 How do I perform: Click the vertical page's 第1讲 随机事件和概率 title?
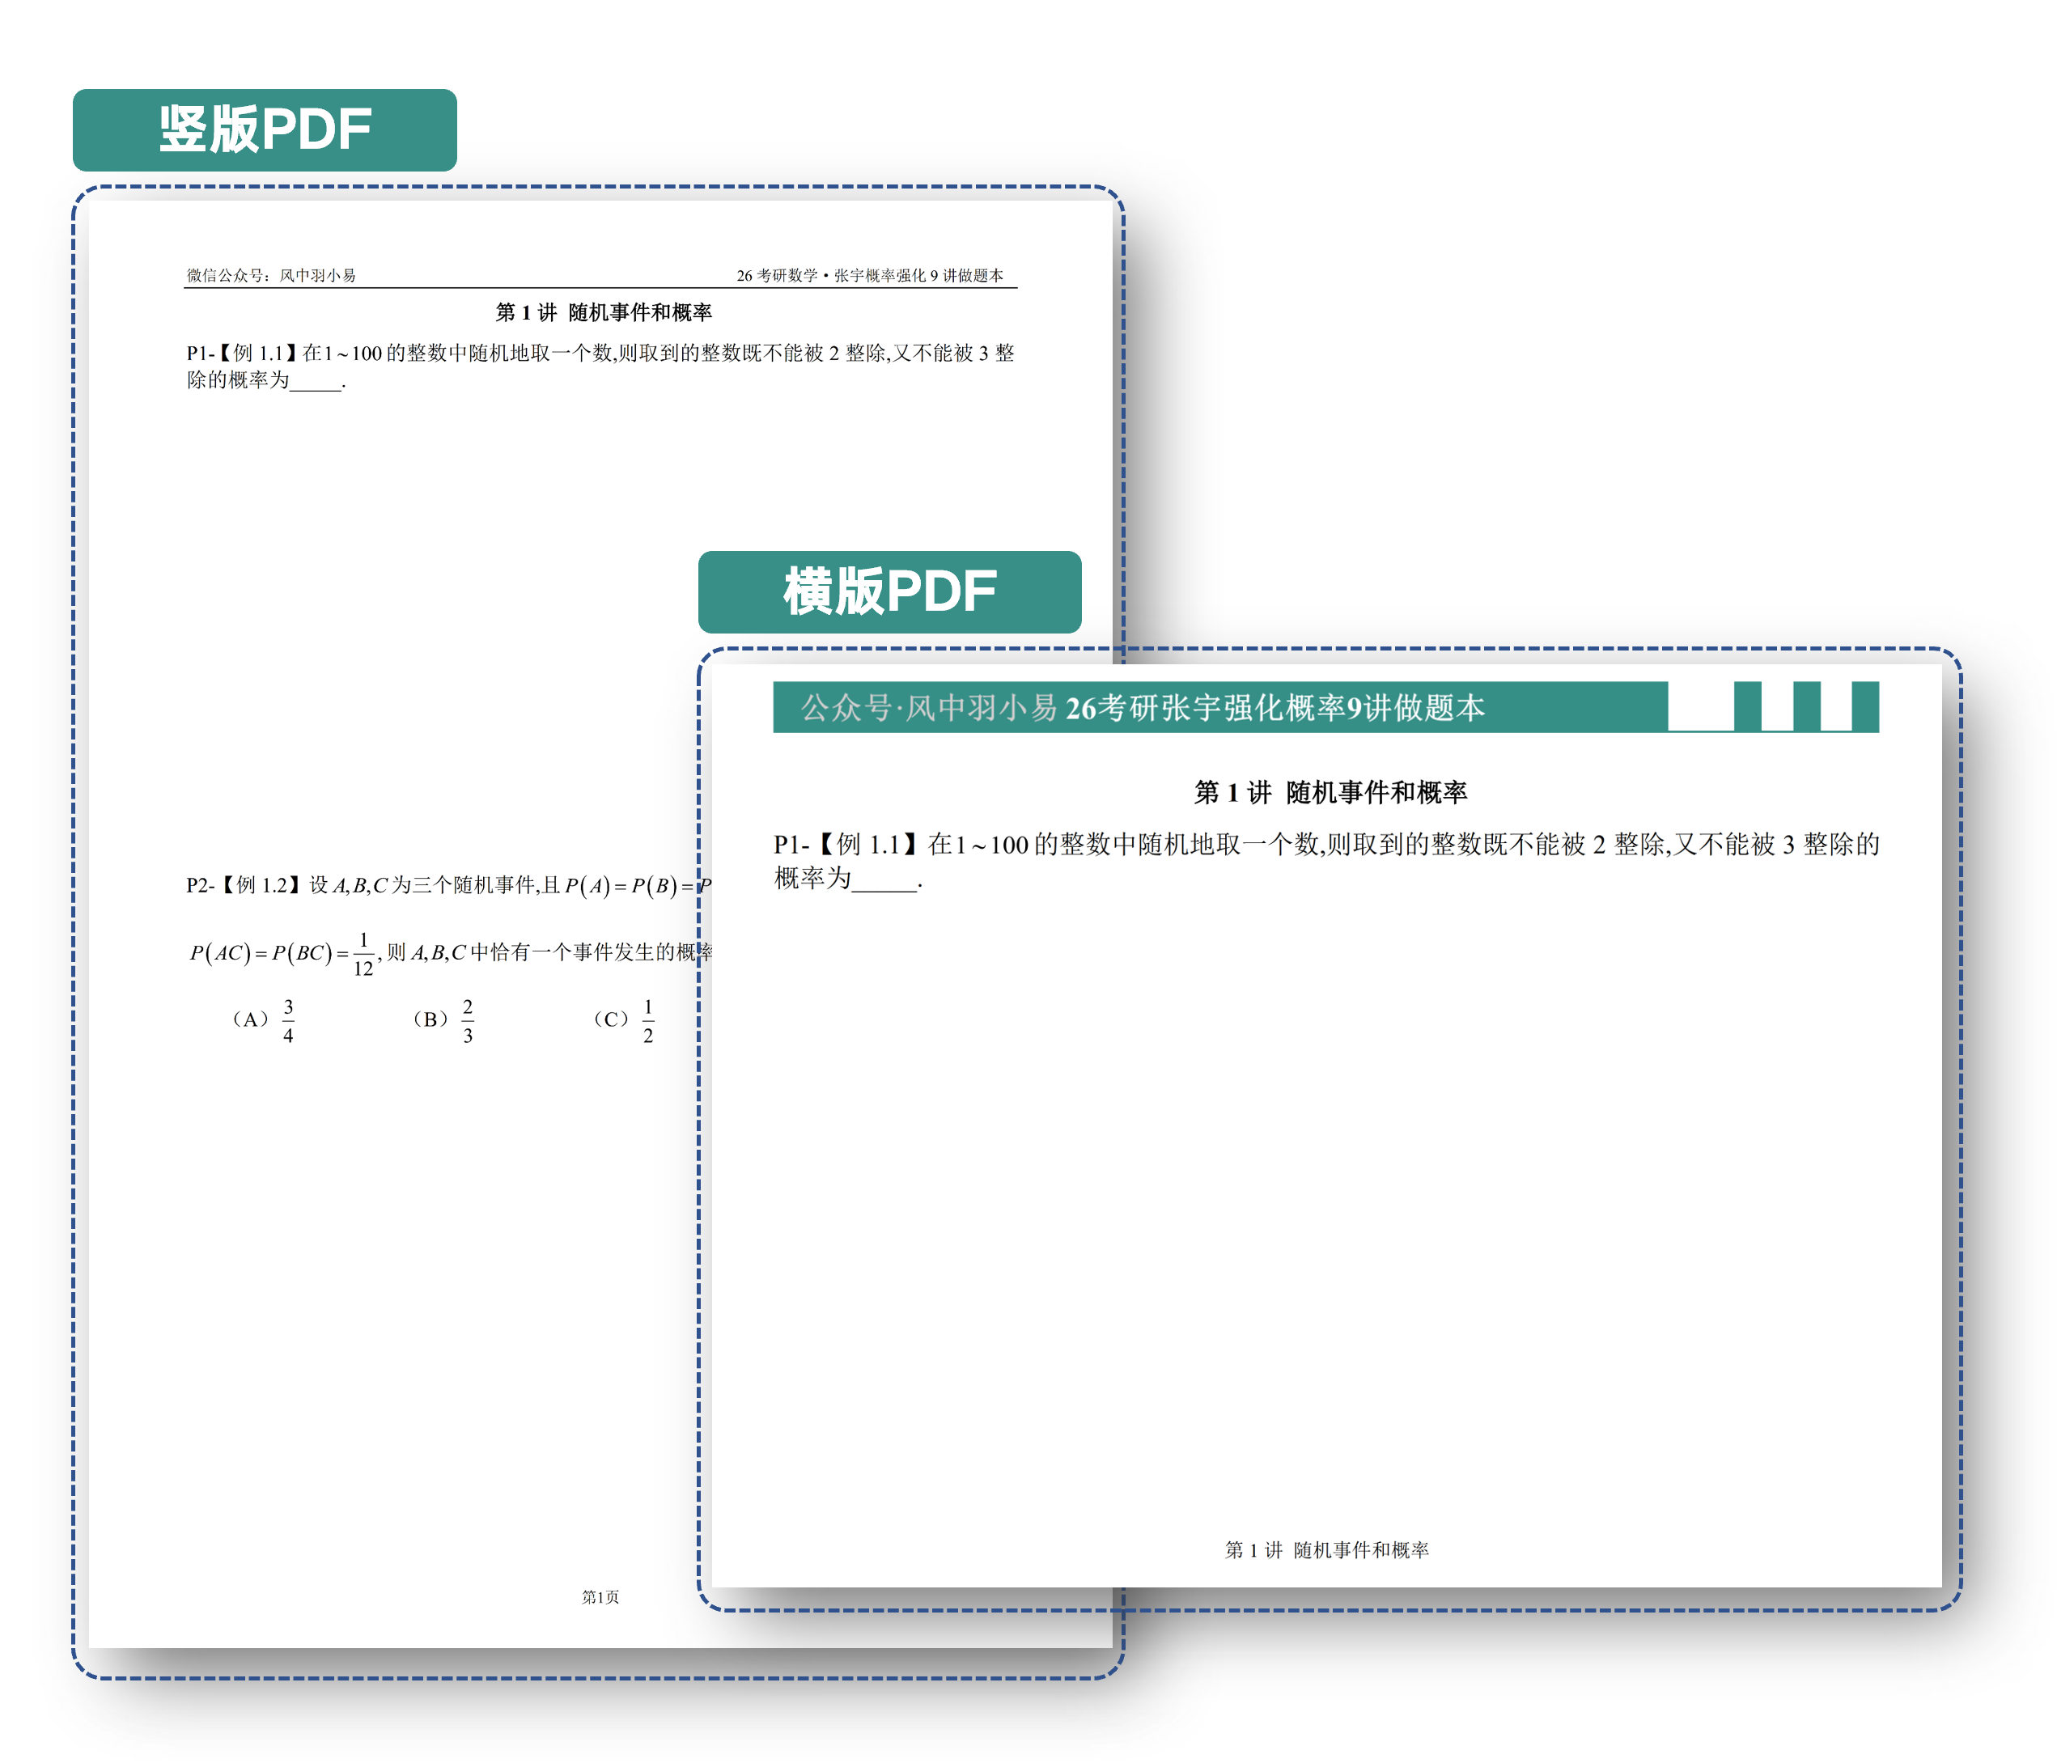[604, 312]
